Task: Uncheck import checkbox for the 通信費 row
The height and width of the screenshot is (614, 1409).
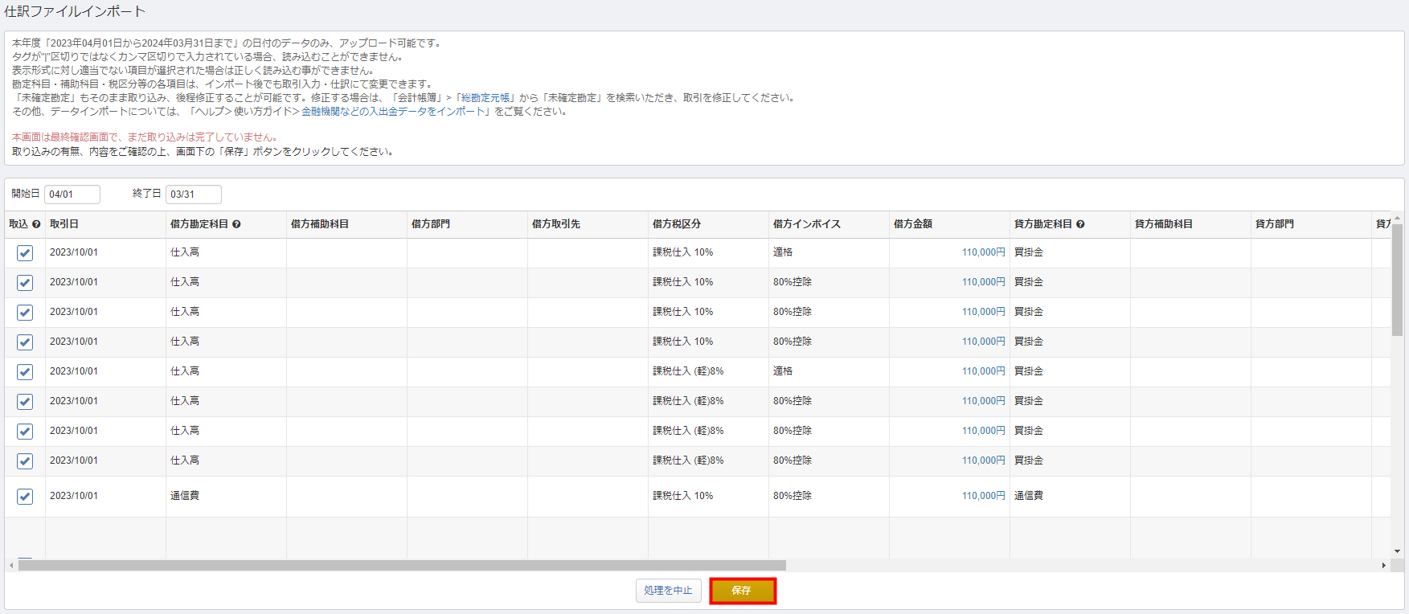Action: tap(25, 497)
